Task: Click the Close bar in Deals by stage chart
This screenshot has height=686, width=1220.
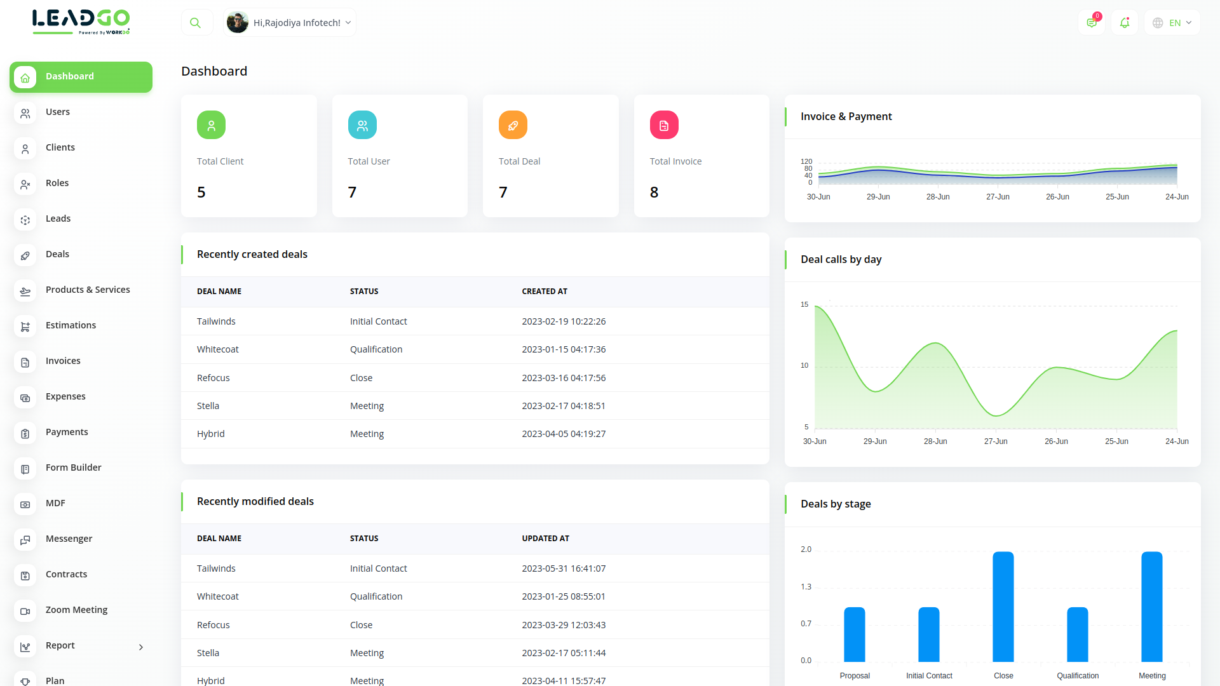Action: point(1003,607)
